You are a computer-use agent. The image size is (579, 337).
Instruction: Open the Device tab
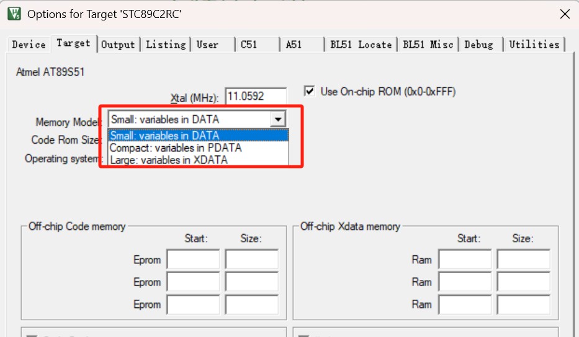(29, 45)
